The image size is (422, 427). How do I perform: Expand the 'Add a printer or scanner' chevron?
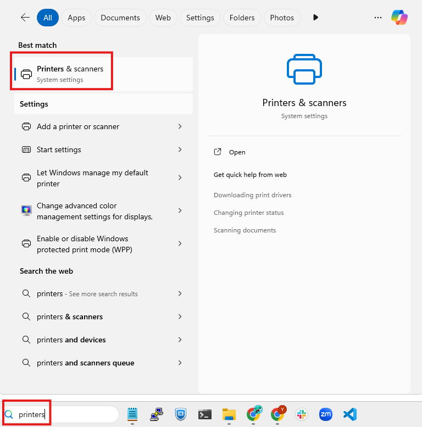point(180,126)
